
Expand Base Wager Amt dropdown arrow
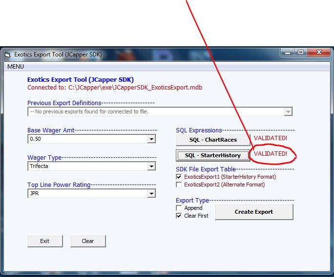(x=151, y=139)
